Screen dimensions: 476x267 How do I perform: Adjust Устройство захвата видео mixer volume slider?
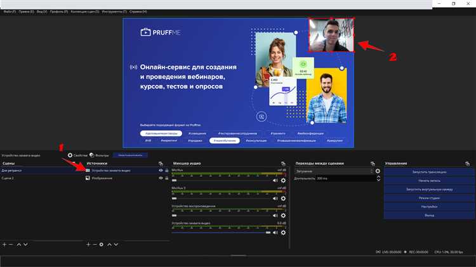221,233
